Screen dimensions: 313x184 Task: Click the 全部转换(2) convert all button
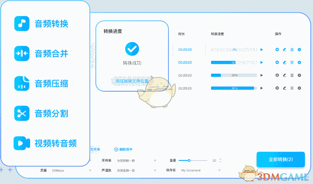pos(281,159)
